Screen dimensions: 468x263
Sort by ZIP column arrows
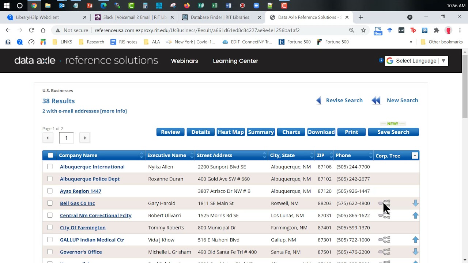[331, 156]
